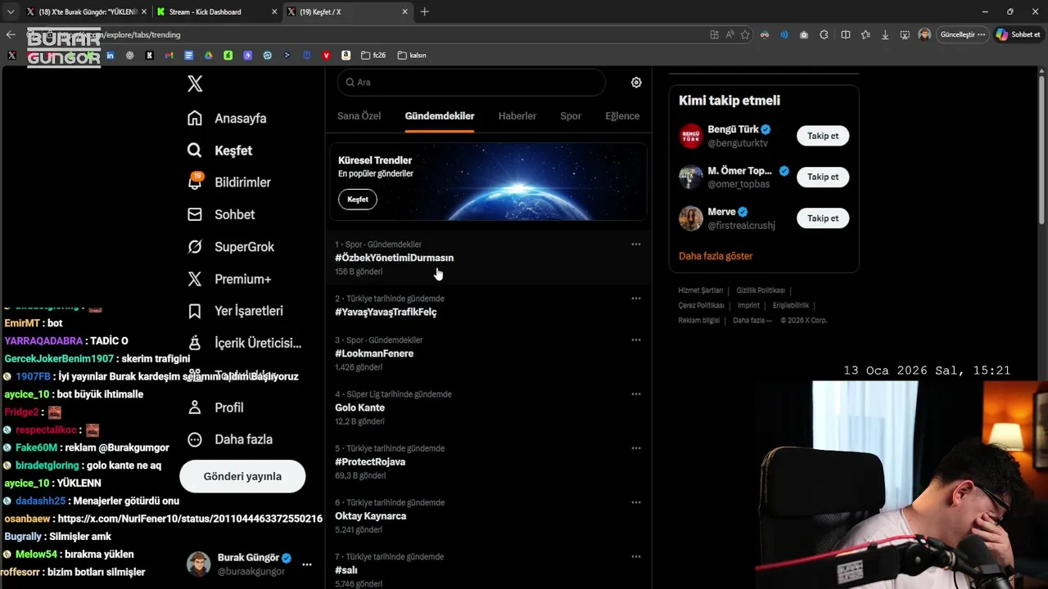Open Sohbet et Copilot button
The height and width of the screenshot is (589, 1048).
pos(1019,34)
